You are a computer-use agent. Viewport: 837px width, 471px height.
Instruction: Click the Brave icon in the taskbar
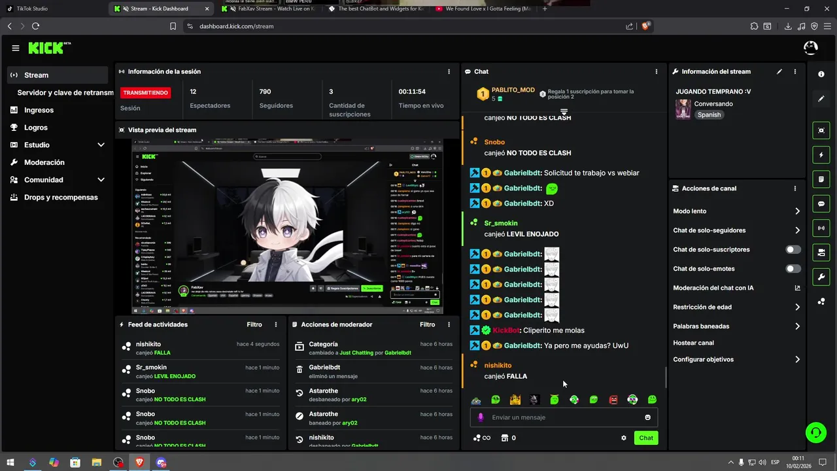pyautogui.click(x=139, y=462)
